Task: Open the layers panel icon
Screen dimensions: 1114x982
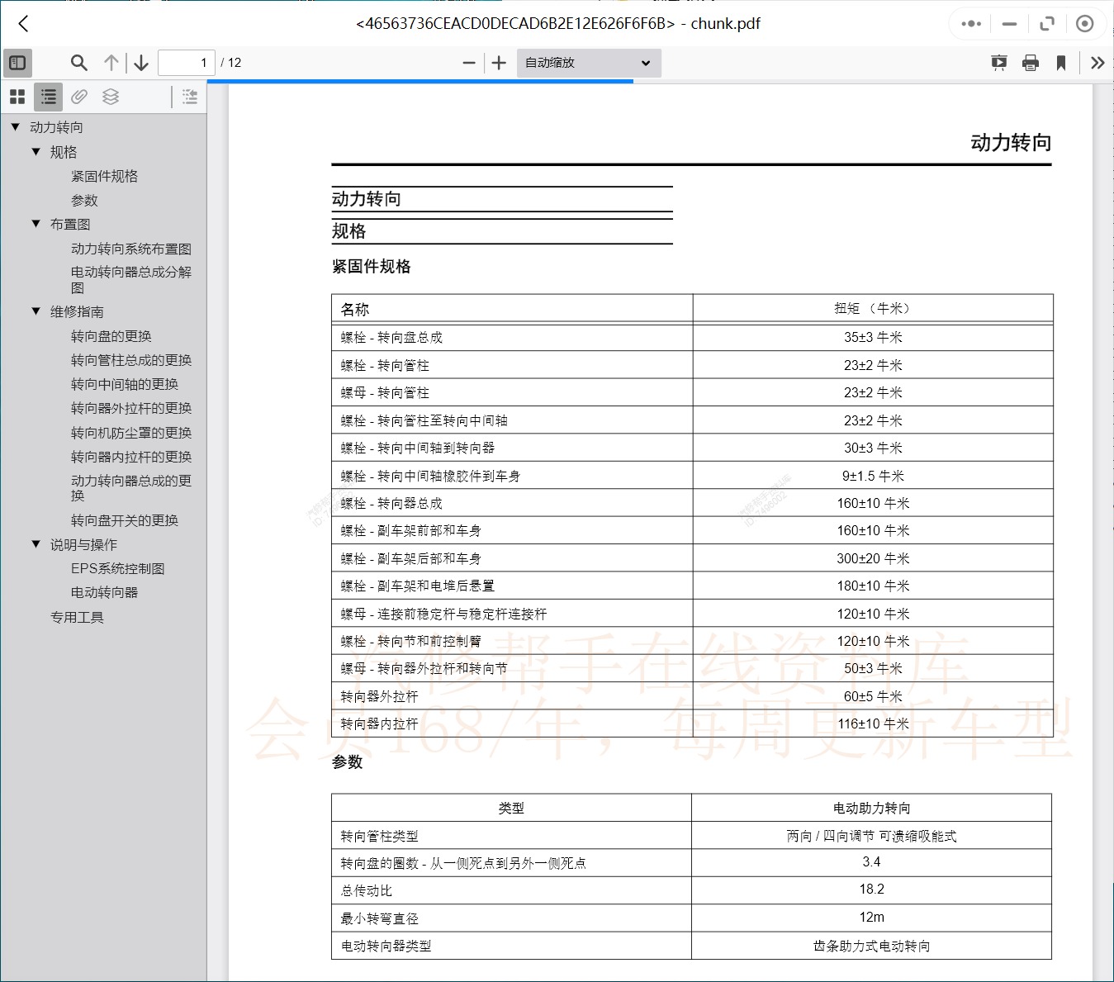Action: pos(109,97)
